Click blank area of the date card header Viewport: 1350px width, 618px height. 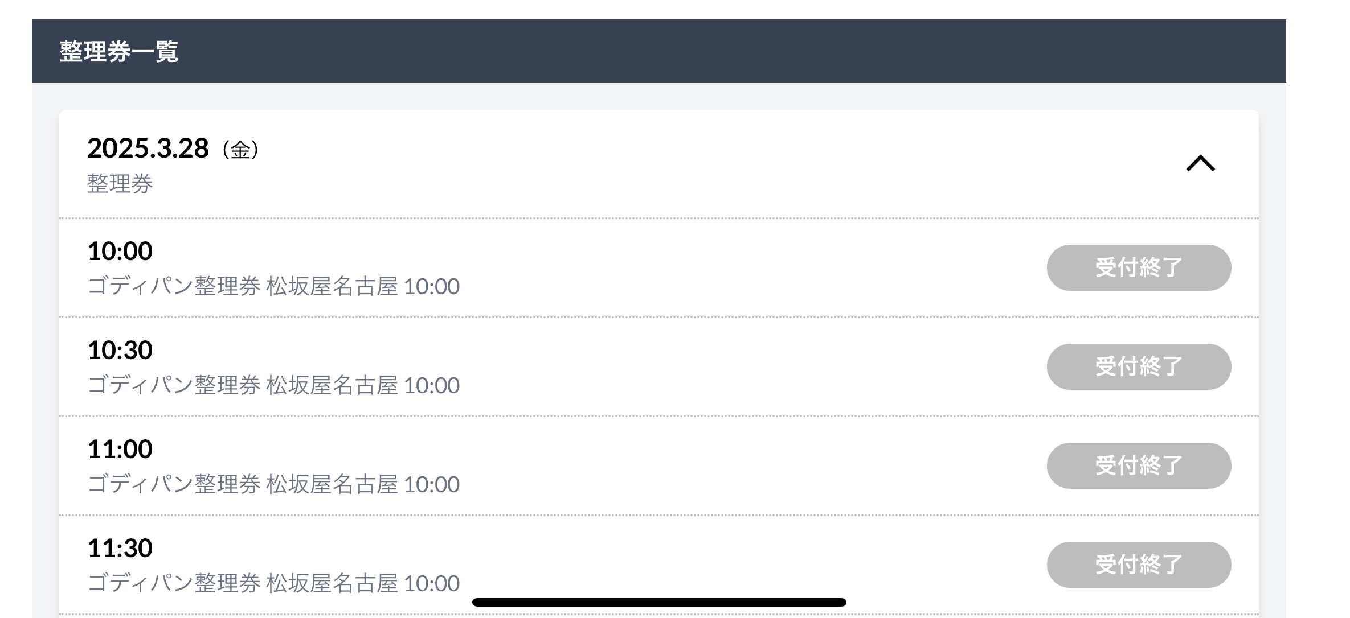pos(684,164)
